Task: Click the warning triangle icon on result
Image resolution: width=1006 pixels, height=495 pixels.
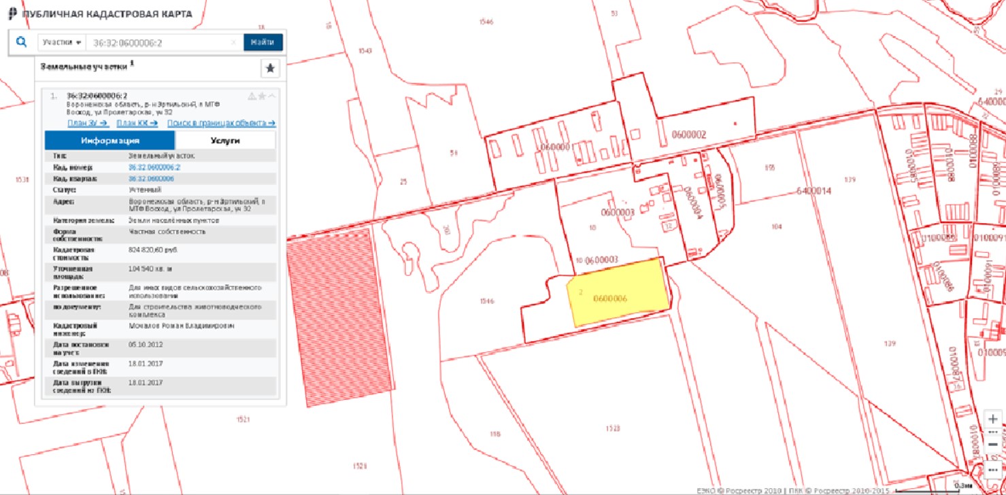Action: point(252,96)
